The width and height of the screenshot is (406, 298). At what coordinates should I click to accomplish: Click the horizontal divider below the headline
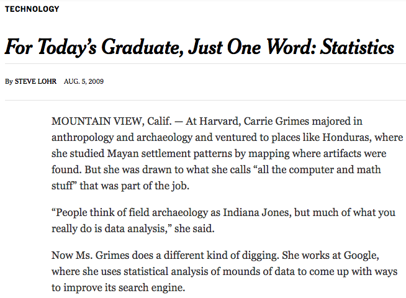[205, 63]
